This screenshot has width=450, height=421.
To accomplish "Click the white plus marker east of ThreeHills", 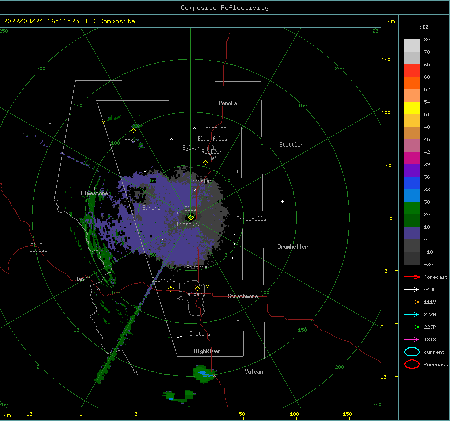I will 282,201.
